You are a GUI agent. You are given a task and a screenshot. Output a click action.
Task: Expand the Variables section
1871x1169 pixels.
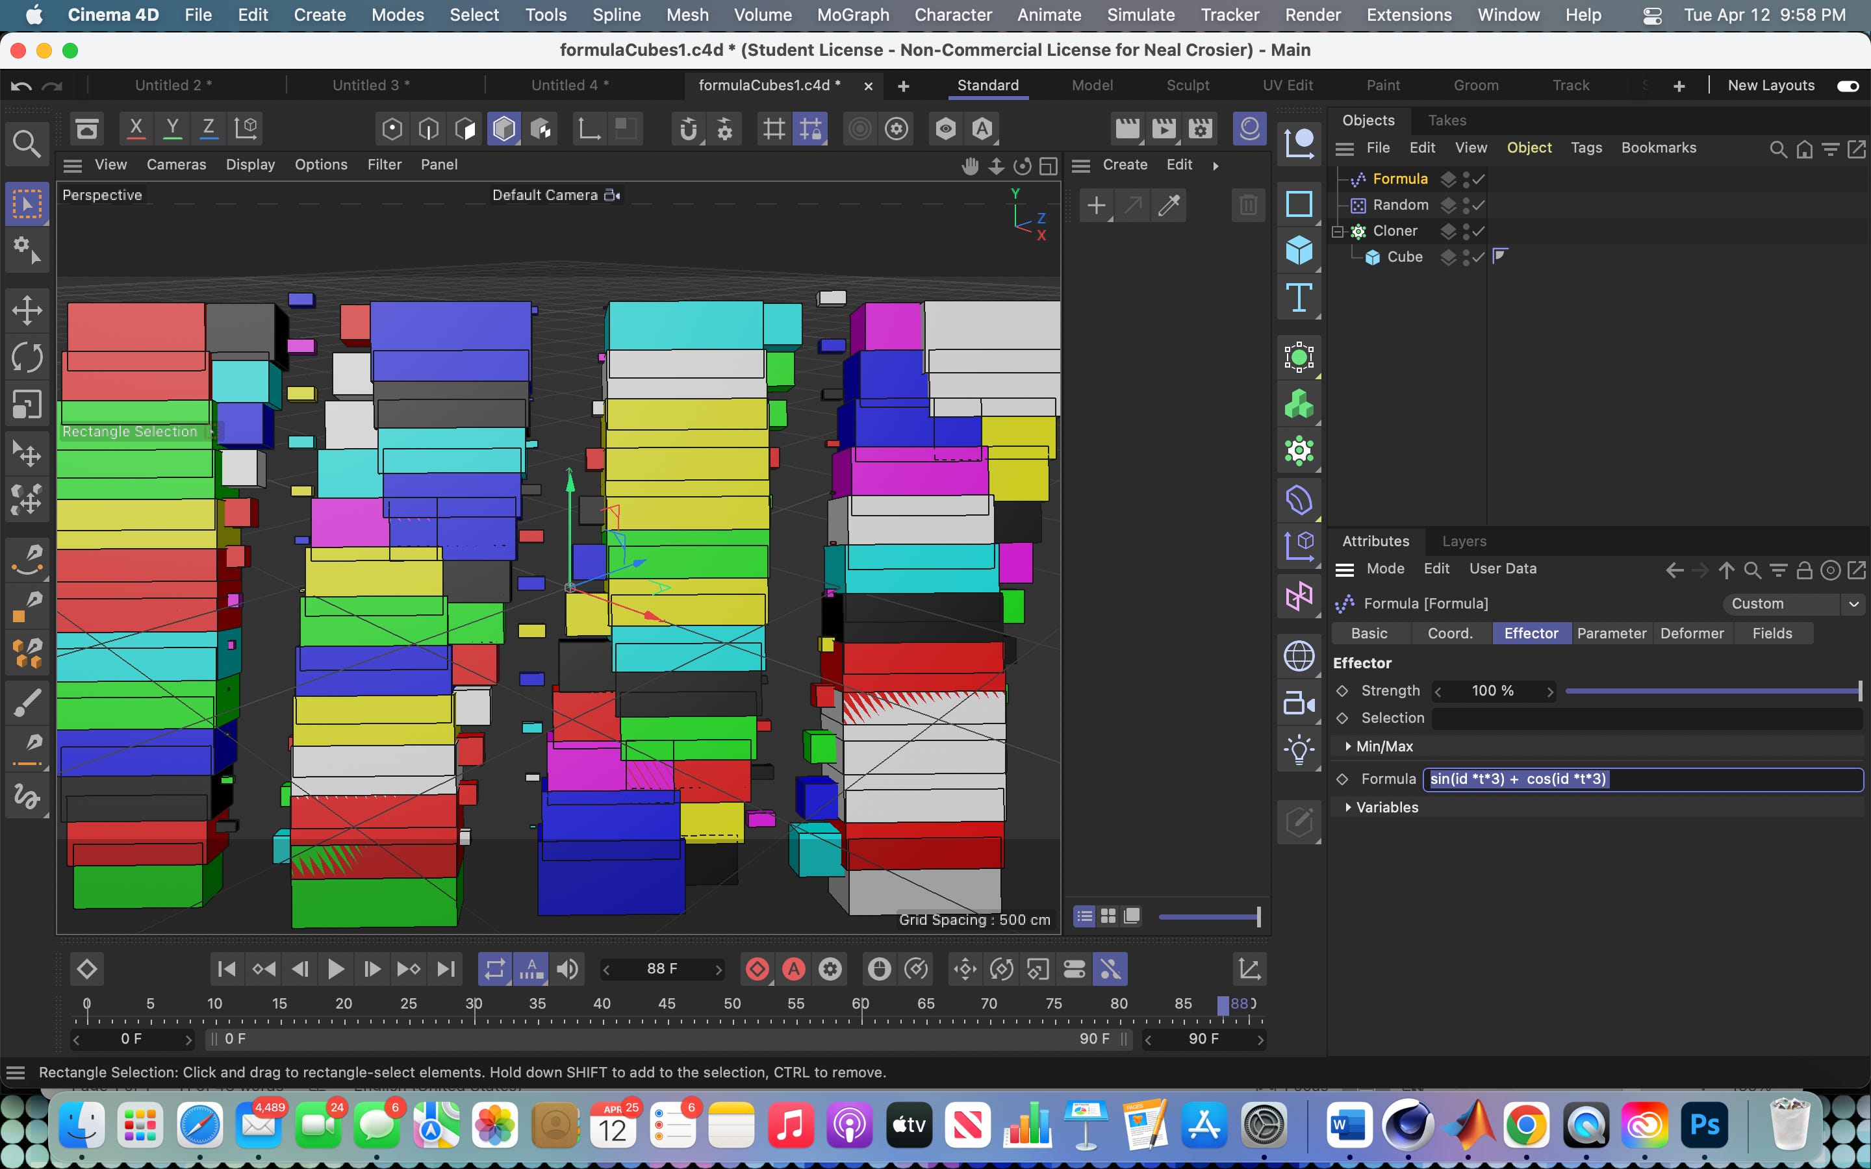tap(1349, 807)
